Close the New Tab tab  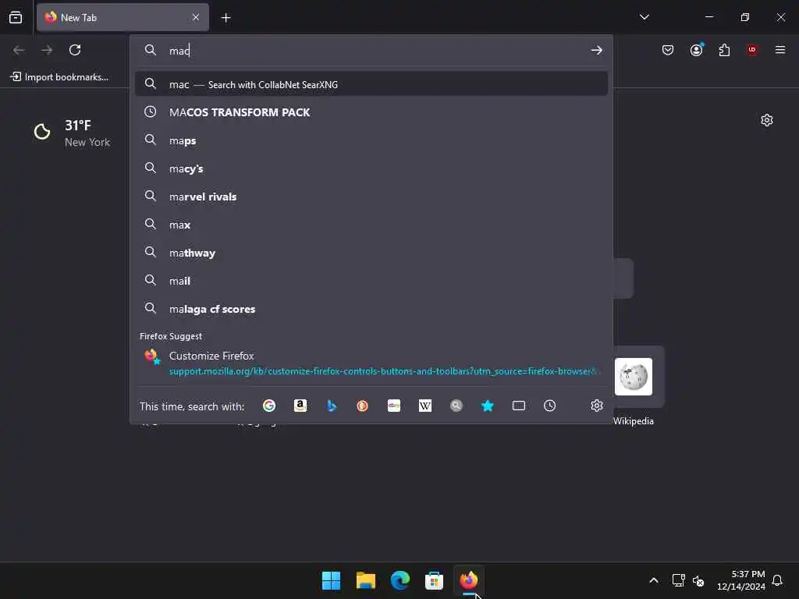(196, 17)
